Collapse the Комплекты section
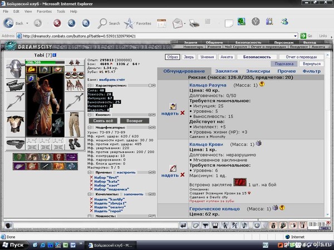 tap(90, 194)
